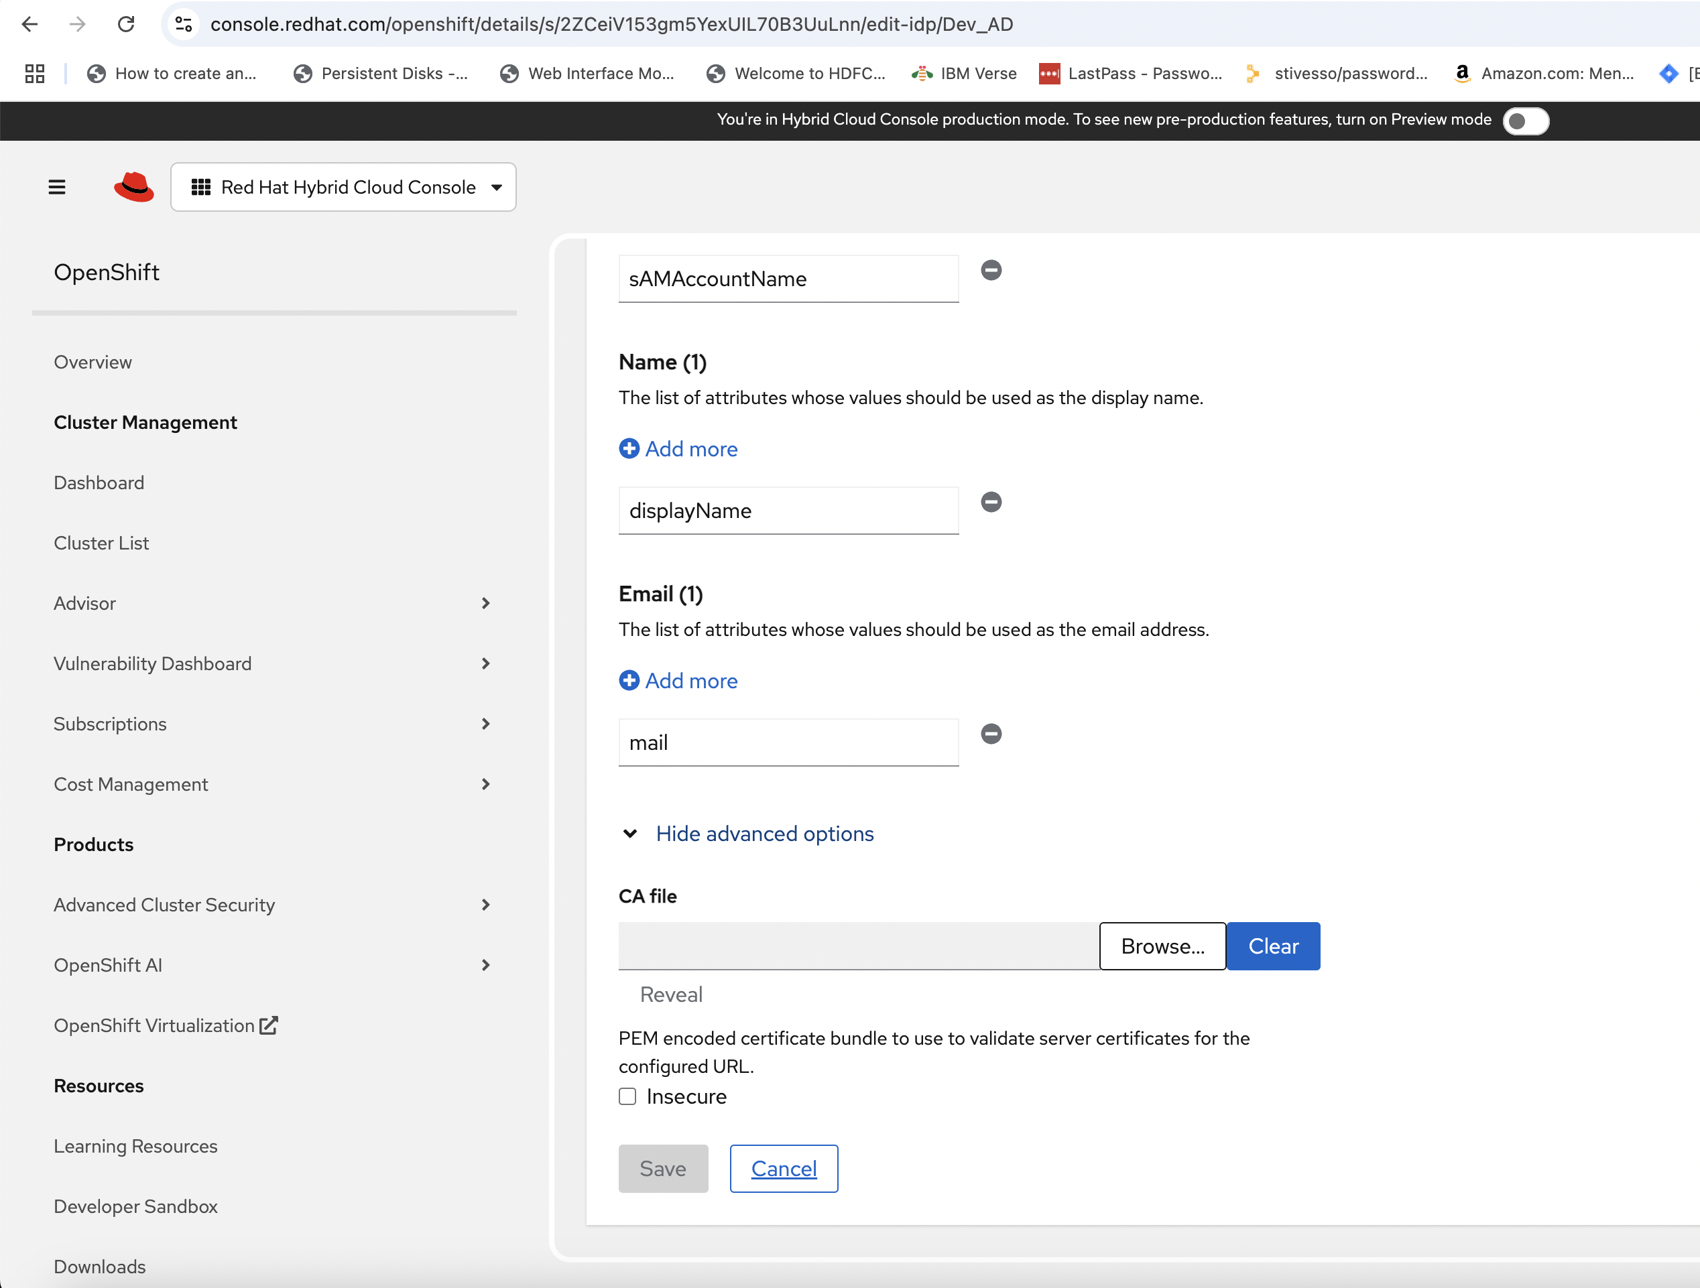Click the Clear button for CA file
This screenshot has height=1288, width=1700.
tap(1273, 946)
